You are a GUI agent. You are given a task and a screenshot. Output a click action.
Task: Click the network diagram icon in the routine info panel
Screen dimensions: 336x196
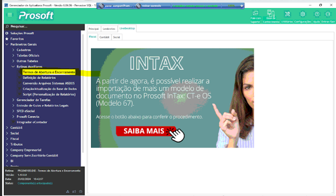[67, 192]
